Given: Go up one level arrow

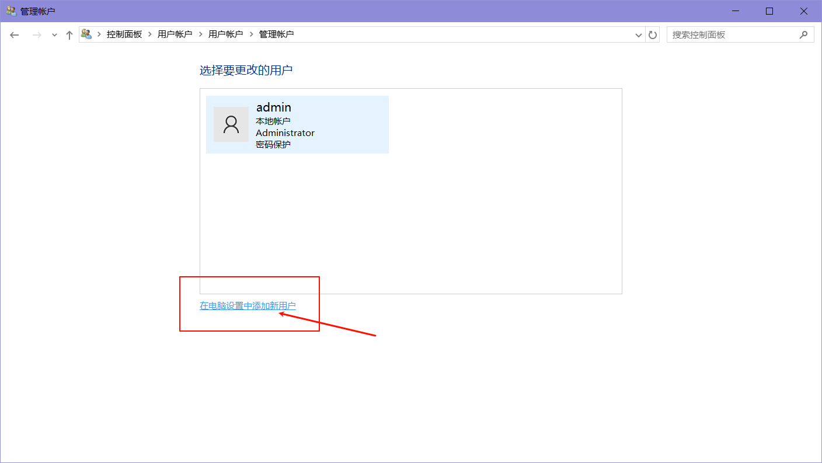Looking at the screenshot, I should 69,35.
